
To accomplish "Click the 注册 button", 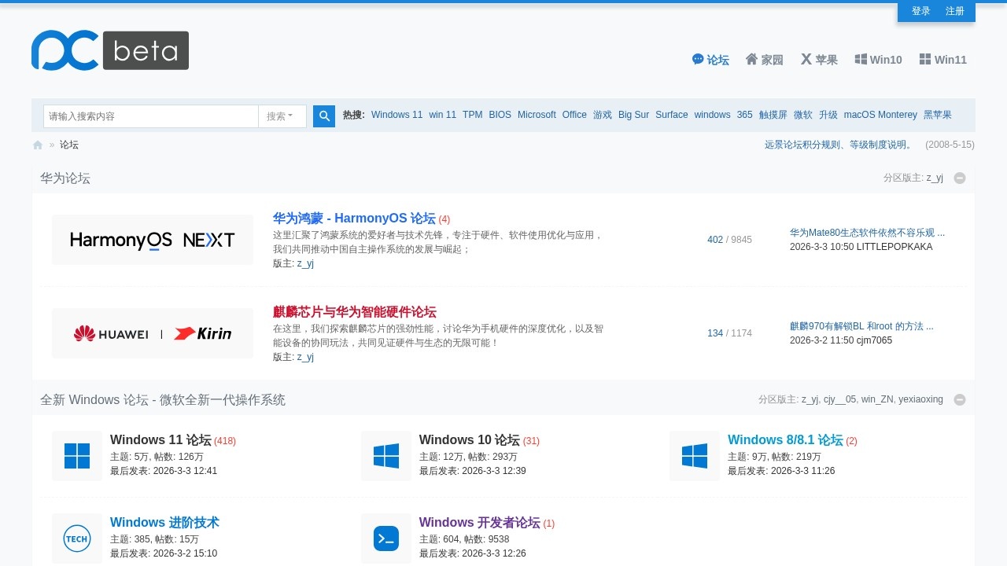I will (x=955, y=11).
